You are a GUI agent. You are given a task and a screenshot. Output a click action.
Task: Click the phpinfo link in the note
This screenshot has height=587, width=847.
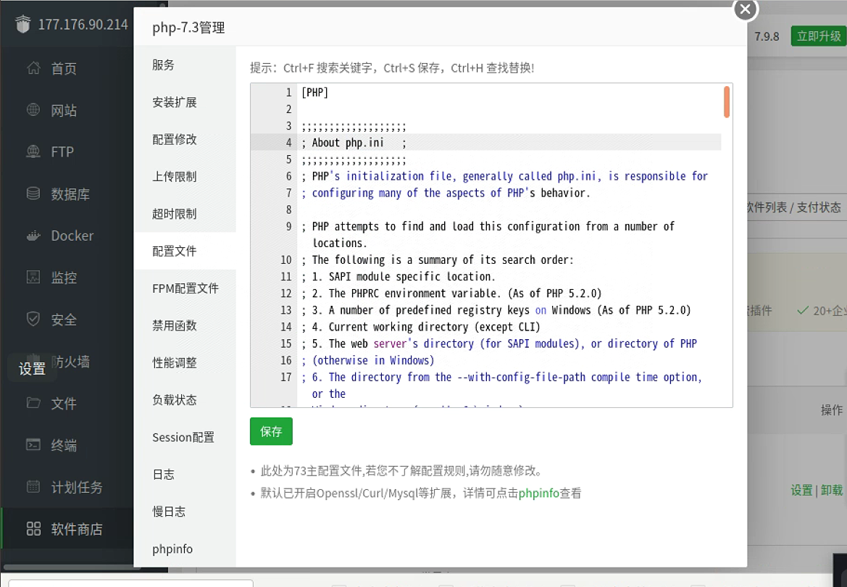coord(538,493)
